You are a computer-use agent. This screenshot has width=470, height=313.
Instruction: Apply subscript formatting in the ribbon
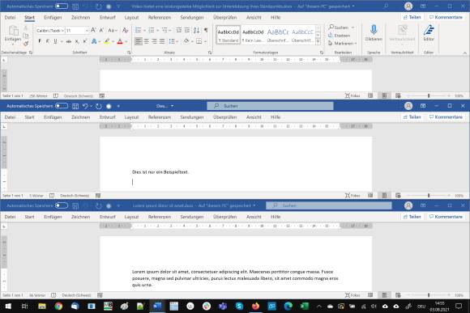pos(77,41)
